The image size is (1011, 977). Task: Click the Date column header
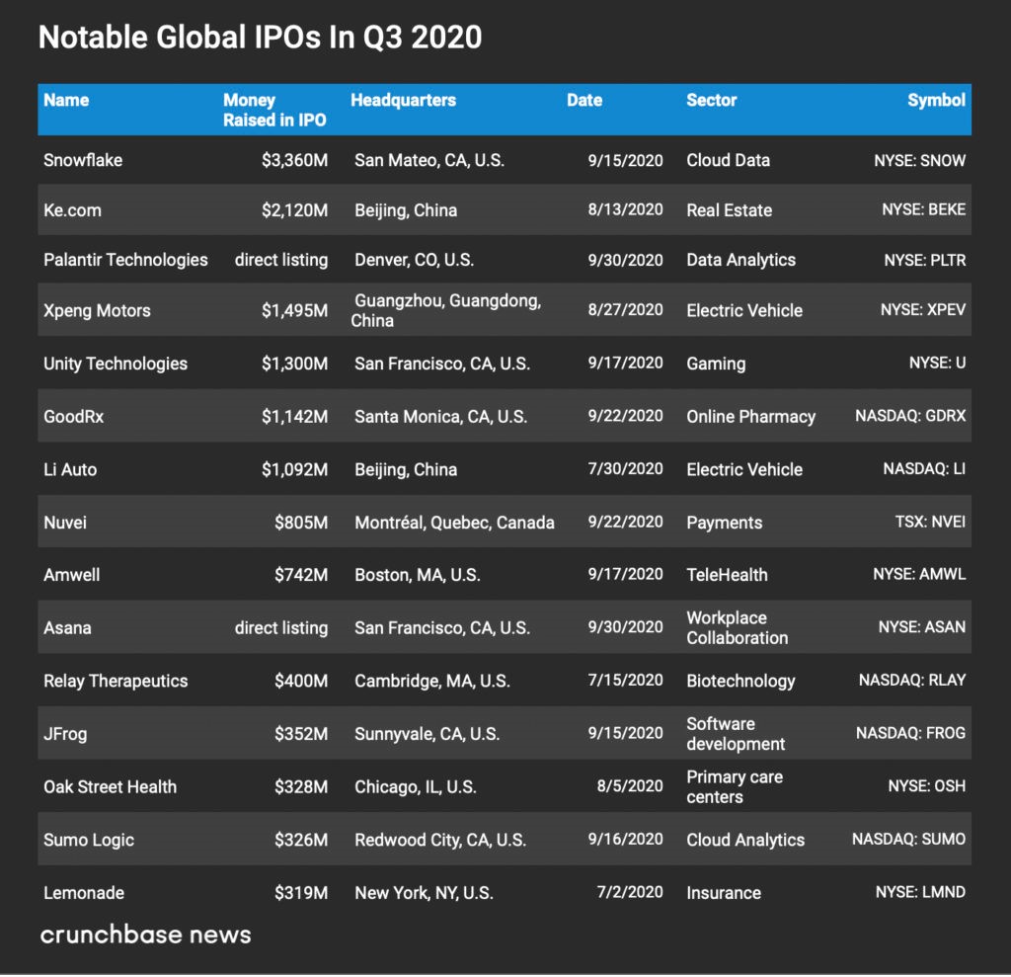(584, 100)
